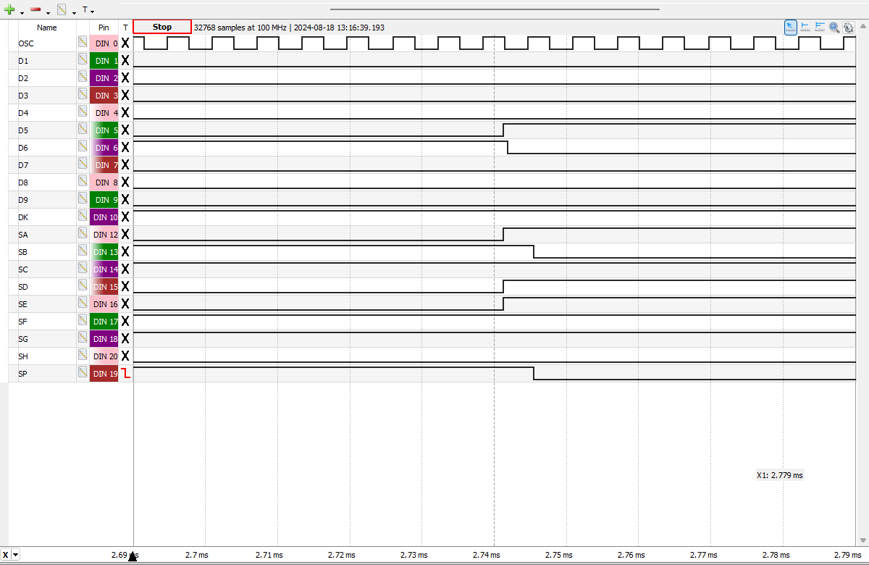Toggle the trigger X for the SA signal
Viewport: 869px width, 565px height.
tap(125, 235)
